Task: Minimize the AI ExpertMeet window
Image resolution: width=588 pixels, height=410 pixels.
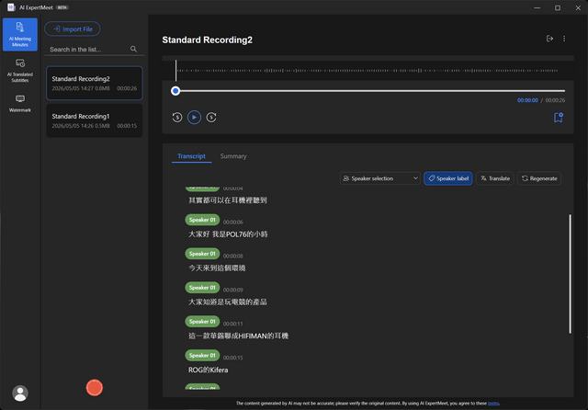Action: (x=537, y=7)
